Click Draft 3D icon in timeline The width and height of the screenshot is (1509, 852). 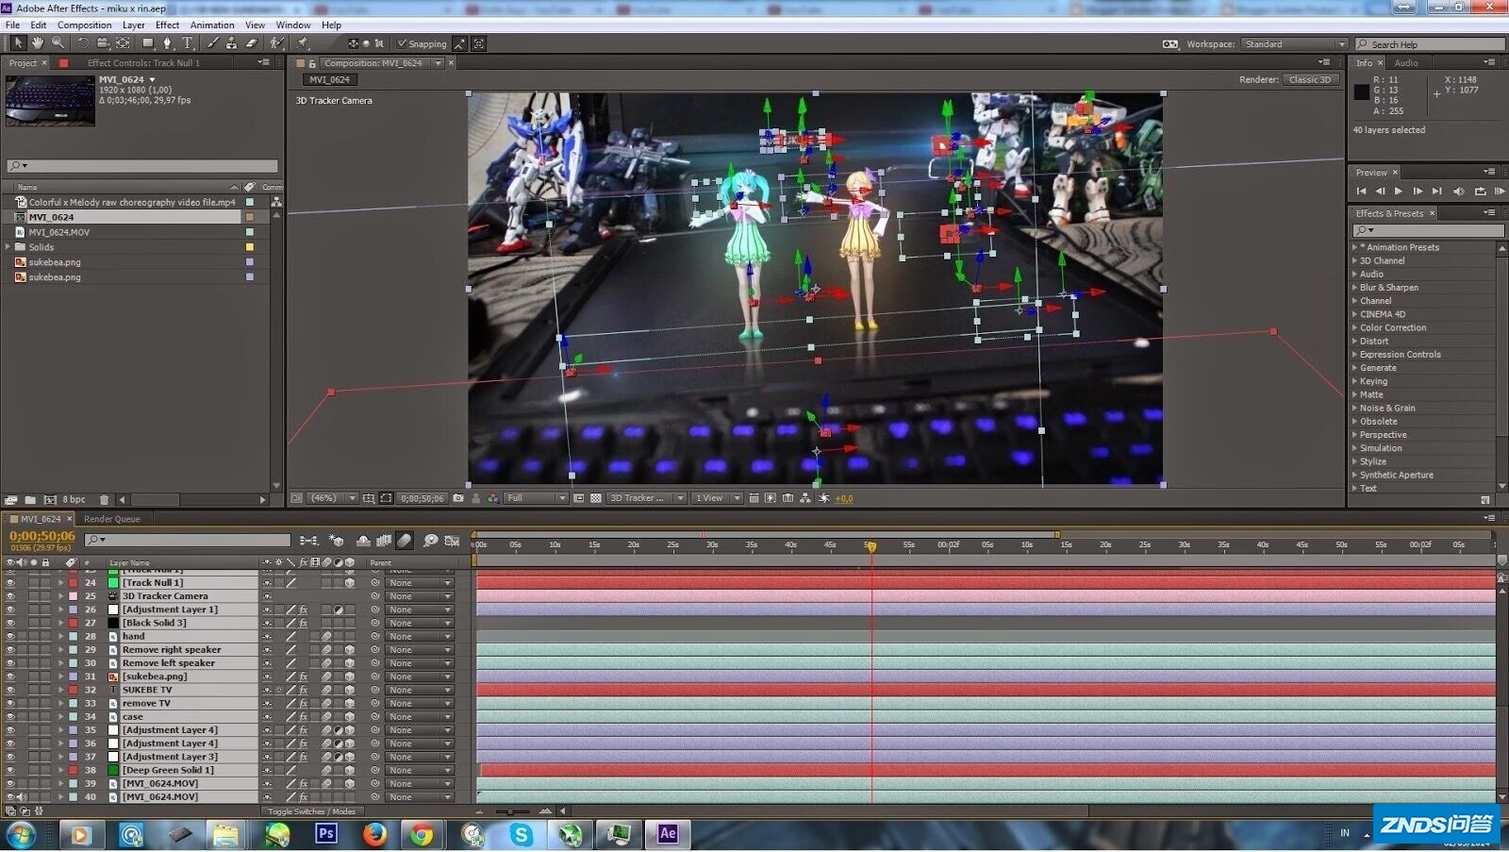(337, 541)
